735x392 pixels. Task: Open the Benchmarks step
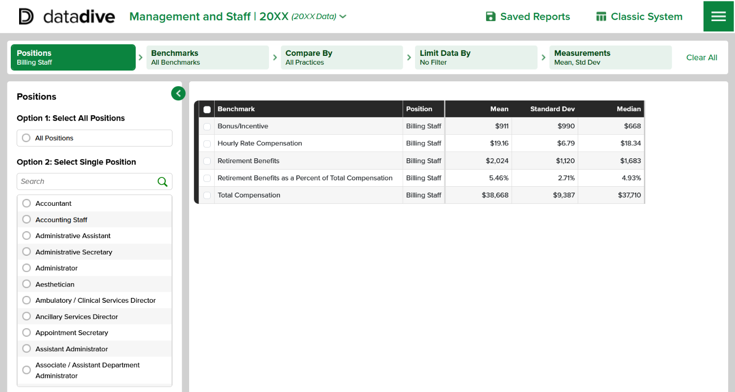point(207,57)
